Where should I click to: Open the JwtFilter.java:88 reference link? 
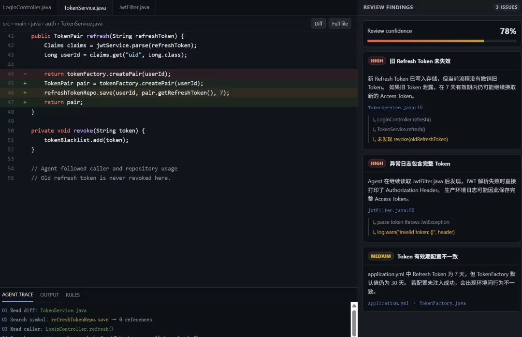click(391, 210)
